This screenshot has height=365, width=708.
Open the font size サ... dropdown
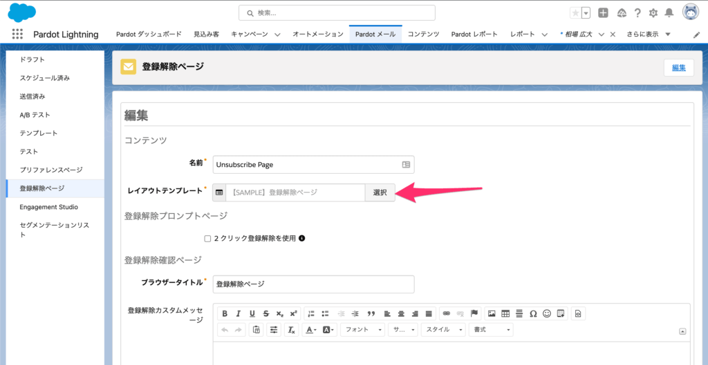(x=403, y=330)
